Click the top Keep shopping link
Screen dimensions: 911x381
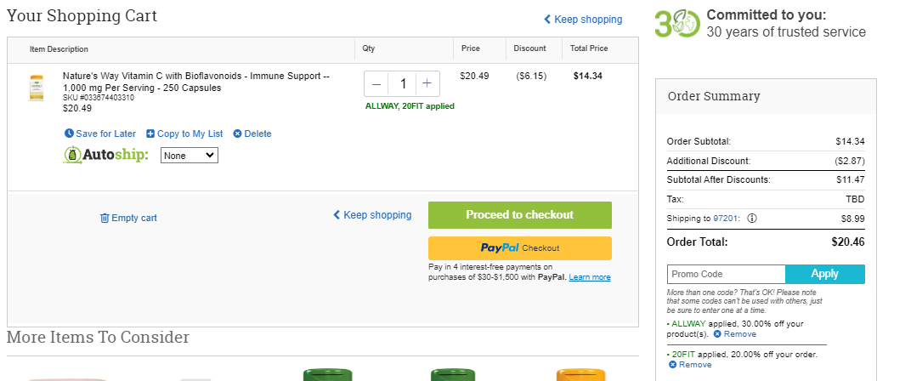pos(583,20)
